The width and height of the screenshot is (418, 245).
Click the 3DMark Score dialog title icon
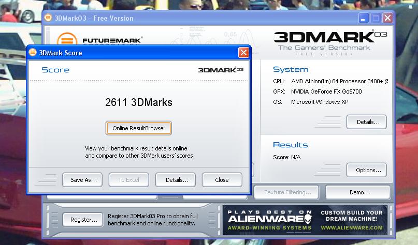click(x=33, y=52)
